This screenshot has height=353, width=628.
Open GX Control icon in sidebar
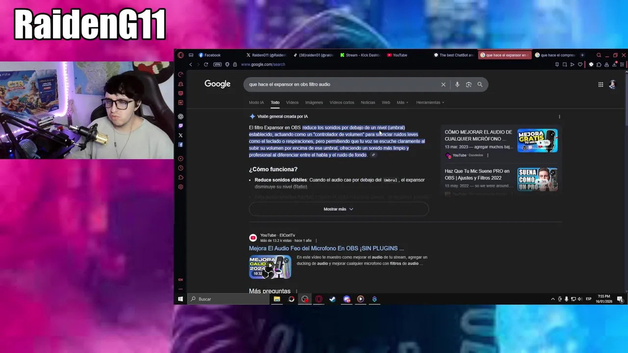[x=181, y=75]
